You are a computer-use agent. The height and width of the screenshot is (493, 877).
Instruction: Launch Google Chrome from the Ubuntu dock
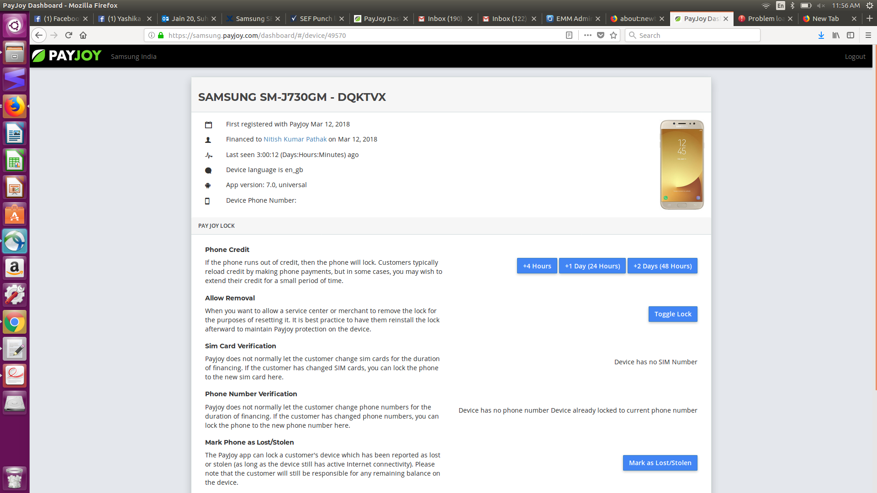point(15,322)
